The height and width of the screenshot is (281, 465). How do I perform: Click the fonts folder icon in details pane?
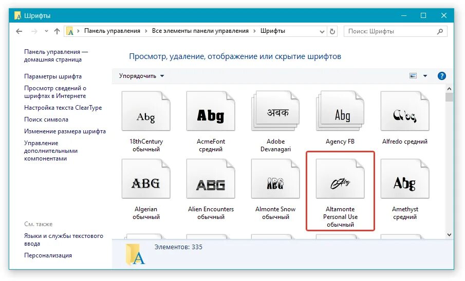click(135, 254)
